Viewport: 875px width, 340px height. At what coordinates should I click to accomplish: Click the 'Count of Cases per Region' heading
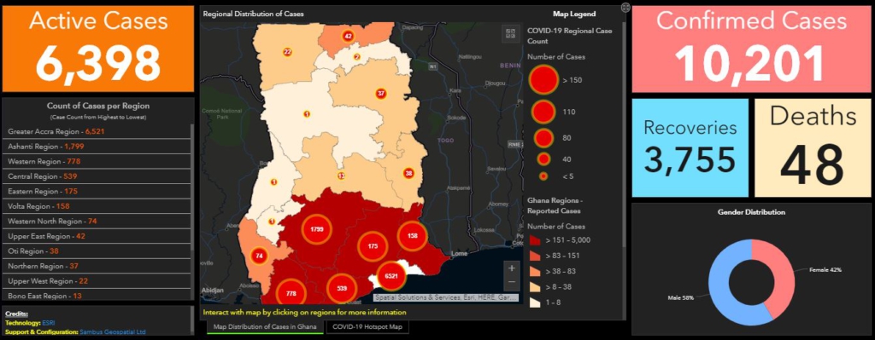click(x=98, y=106)
